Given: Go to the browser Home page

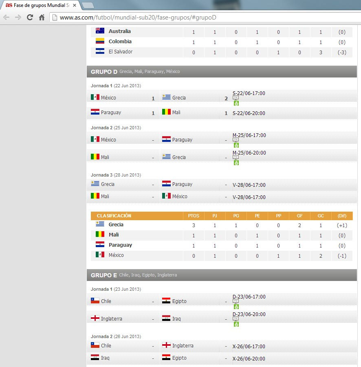Looking at the screenshot, I should [x=42, y=17].
